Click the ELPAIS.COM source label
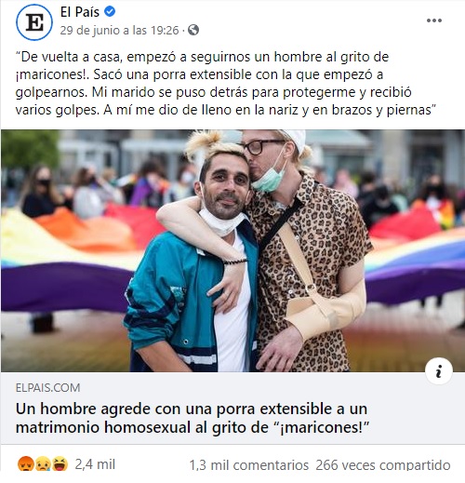Image resolution: width=465 pixels, height=483 pixels. pos(48,388)
